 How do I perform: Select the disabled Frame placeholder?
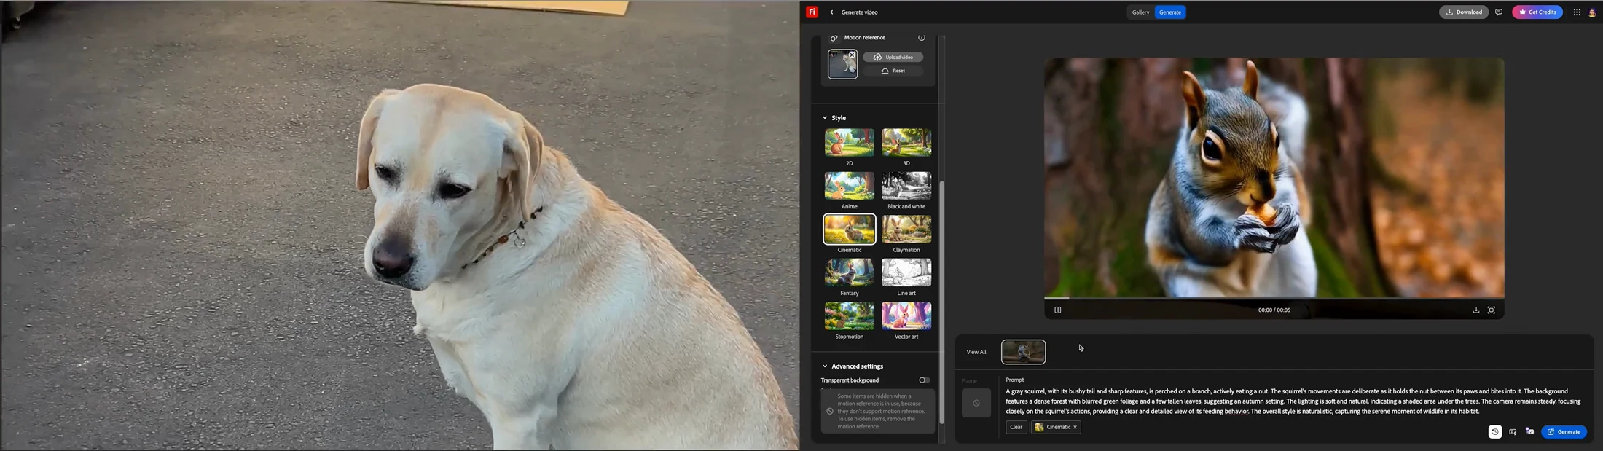click(x=976, y=403)
